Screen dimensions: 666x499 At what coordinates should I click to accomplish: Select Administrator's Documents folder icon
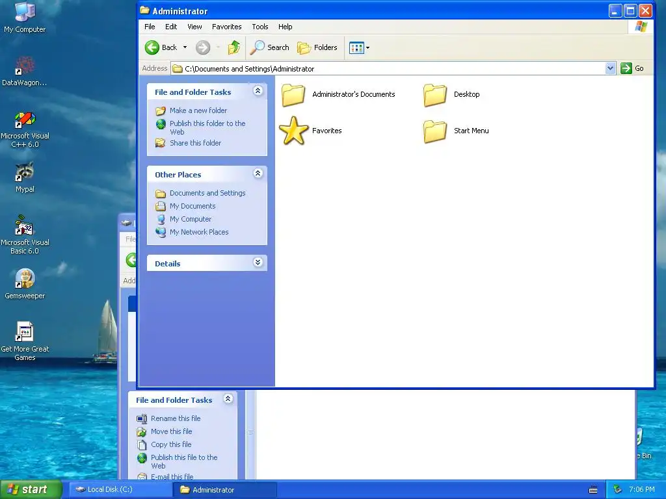coord(293,94)
